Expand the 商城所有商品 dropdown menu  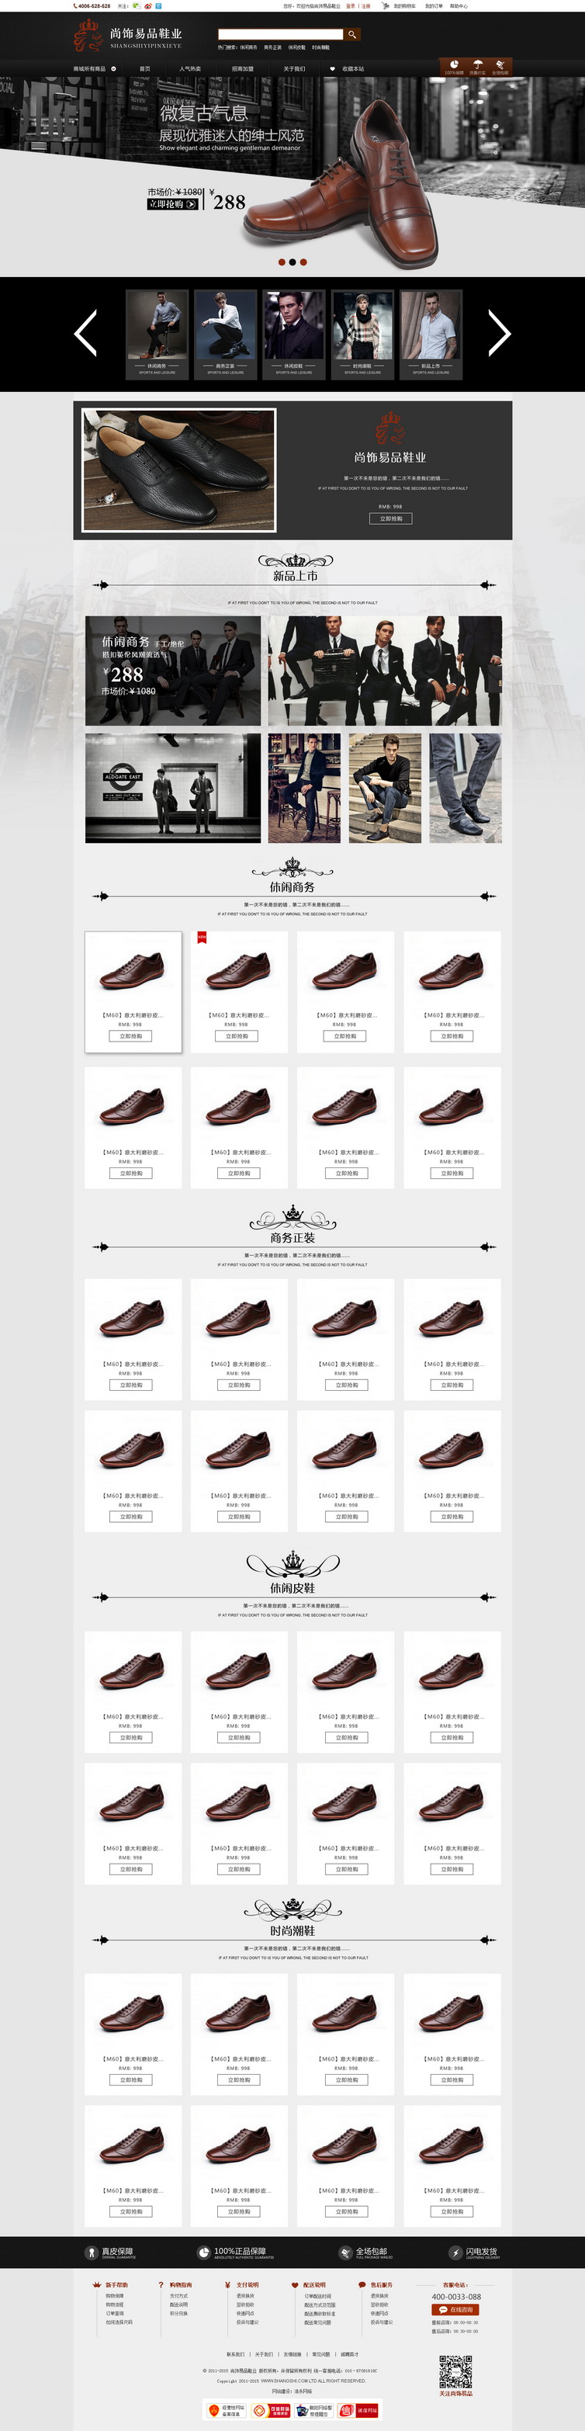(x=95, y=69)
